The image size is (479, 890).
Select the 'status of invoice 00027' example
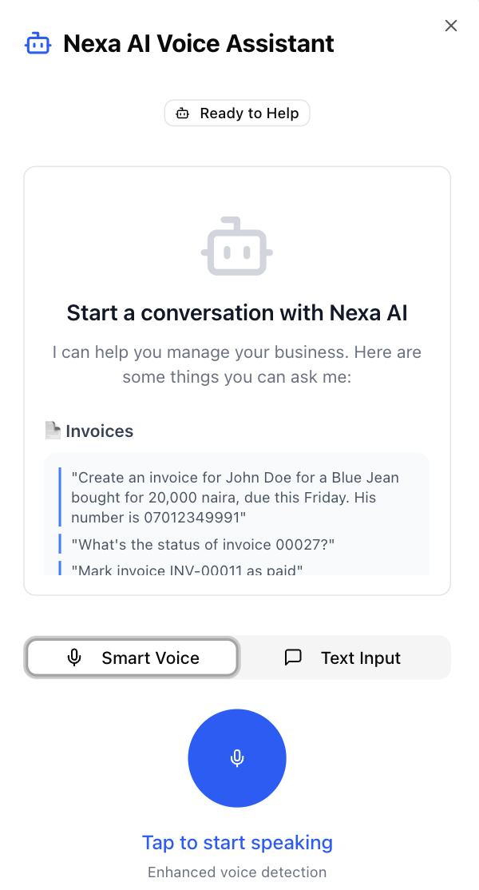(203, 544)
